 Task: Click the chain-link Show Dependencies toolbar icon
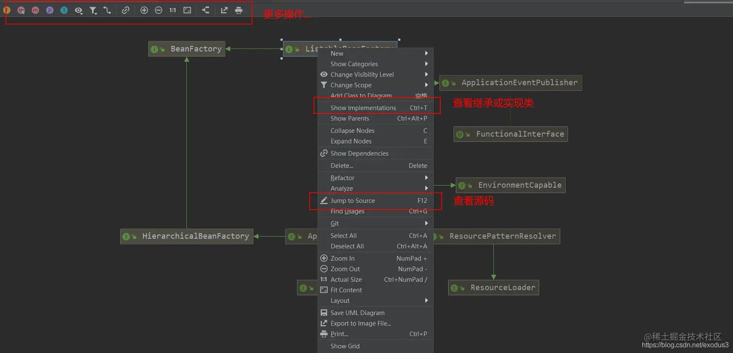pos(126,10)
